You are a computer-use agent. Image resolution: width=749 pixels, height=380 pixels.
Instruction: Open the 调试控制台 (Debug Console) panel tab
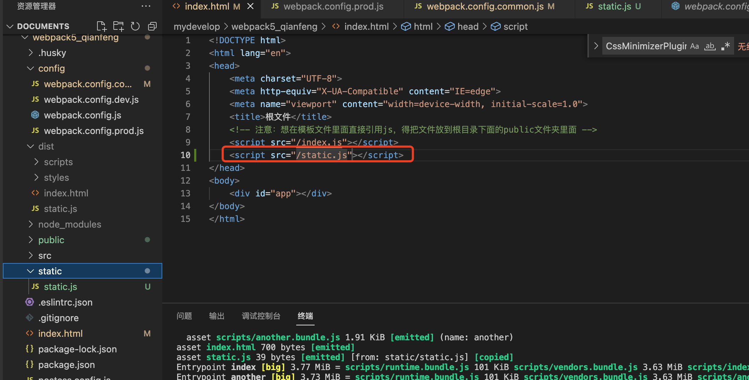tap(261, 316)
